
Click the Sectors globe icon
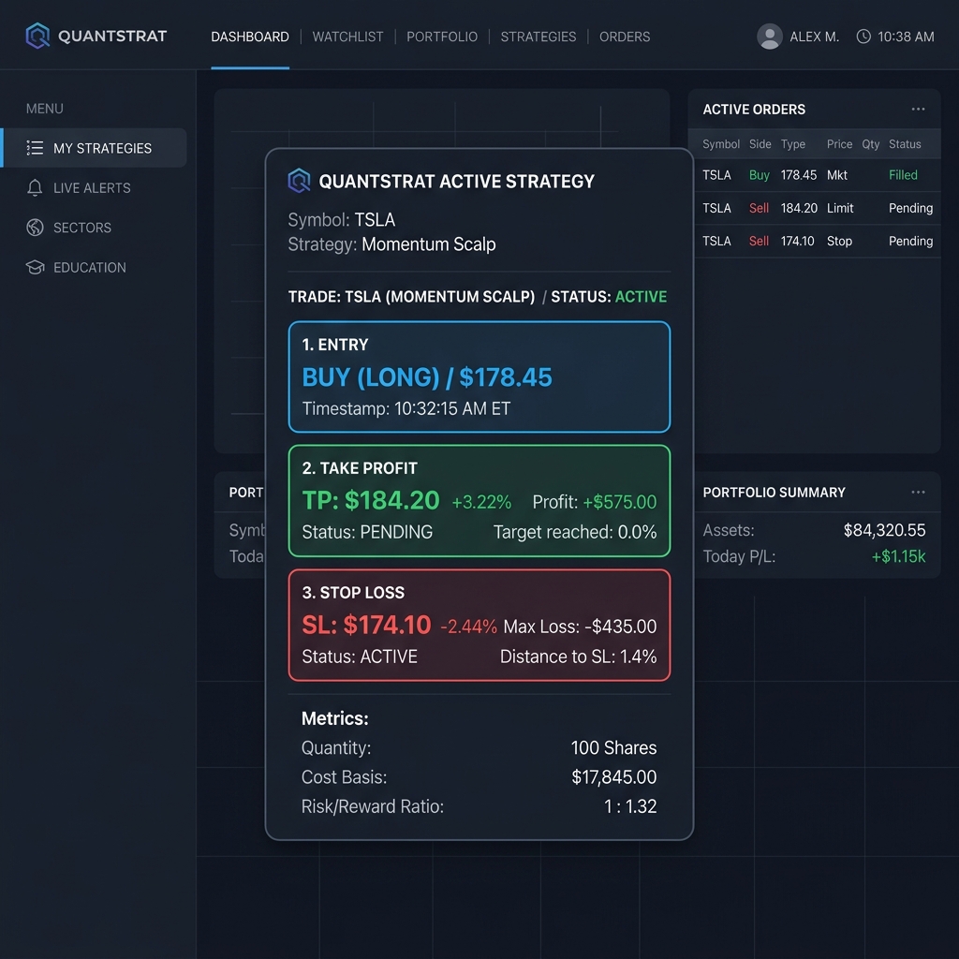[35, 228]
